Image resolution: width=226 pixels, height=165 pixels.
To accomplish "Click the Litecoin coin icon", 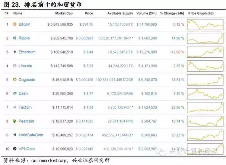I will point(15,66).
